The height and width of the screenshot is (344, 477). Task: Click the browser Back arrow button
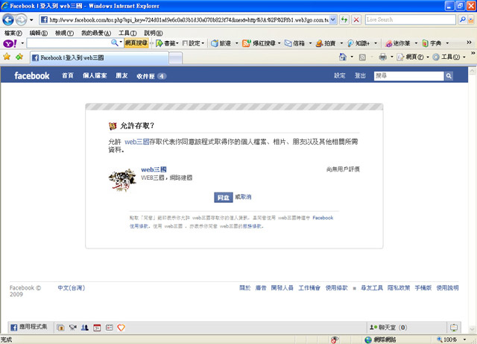point(8,20)
